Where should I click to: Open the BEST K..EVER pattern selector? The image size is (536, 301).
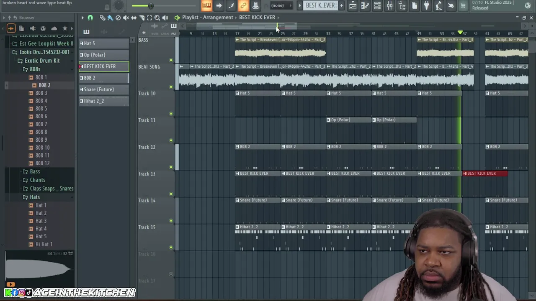[320, 5]
